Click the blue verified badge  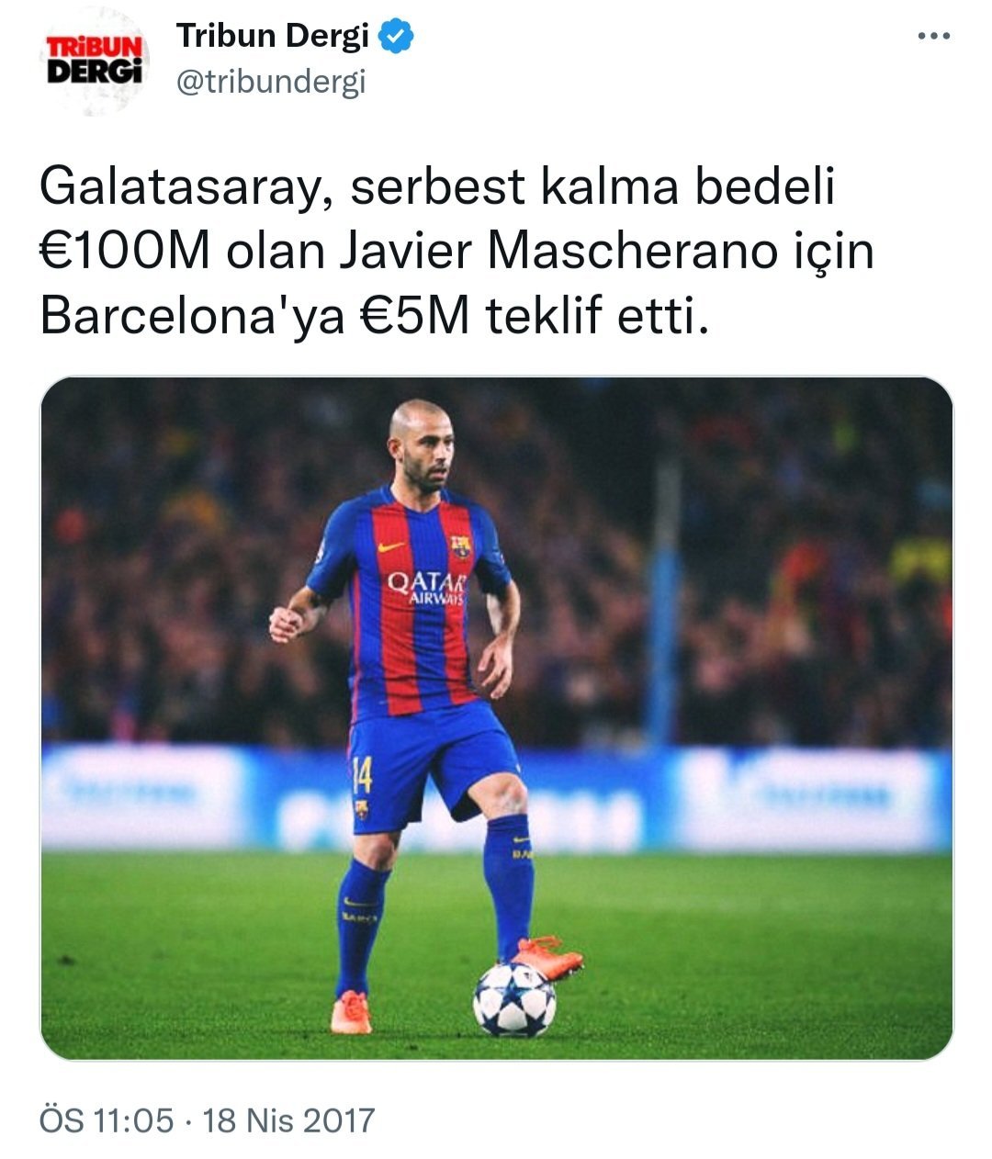point(397,37)
